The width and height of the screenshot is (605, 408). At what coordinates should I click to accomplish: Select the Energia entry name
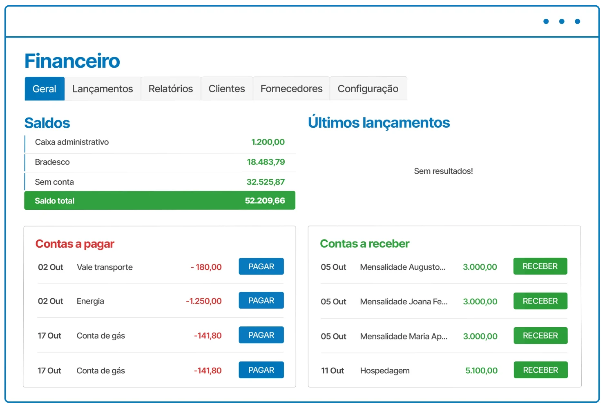90,301
